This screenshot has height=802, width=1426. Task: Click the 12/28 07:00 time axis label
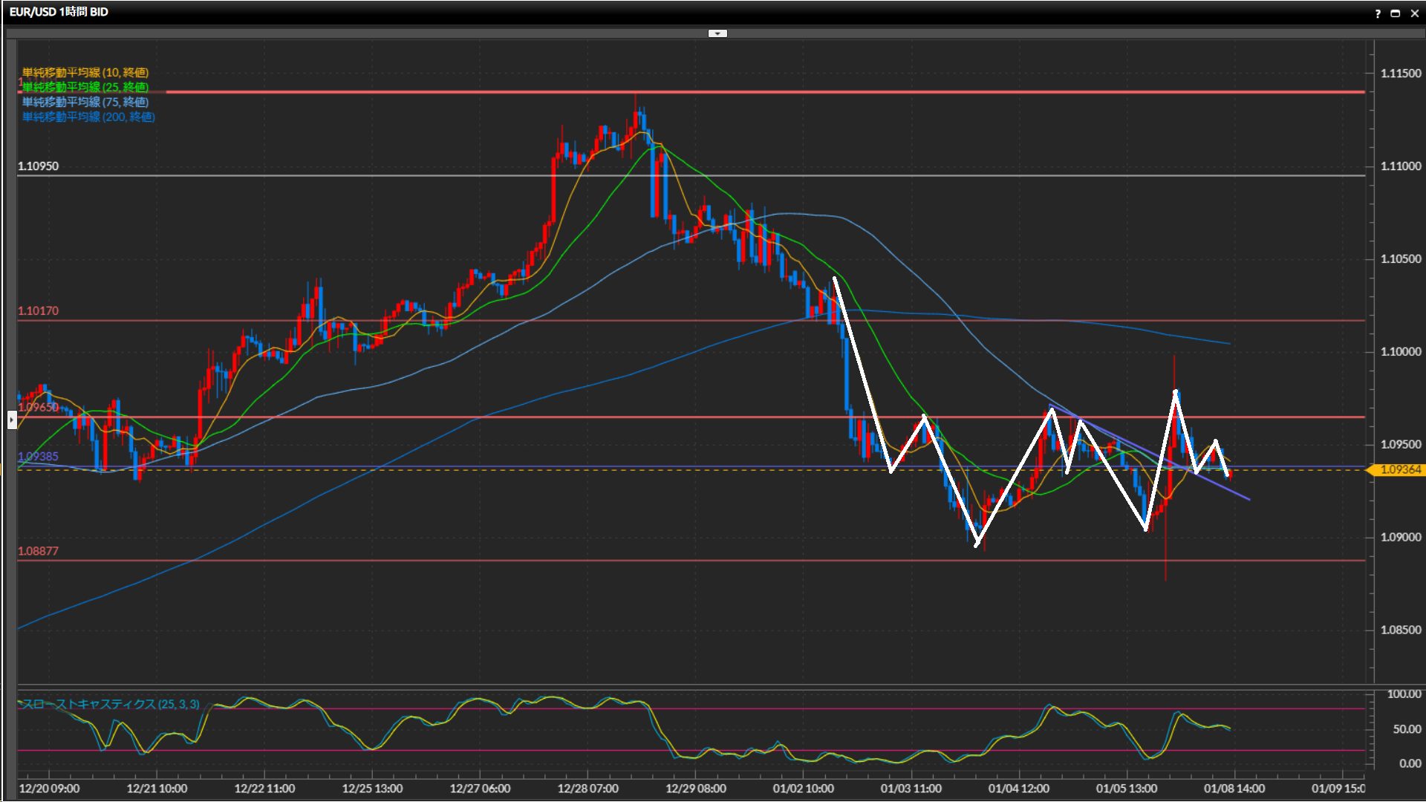587,789
